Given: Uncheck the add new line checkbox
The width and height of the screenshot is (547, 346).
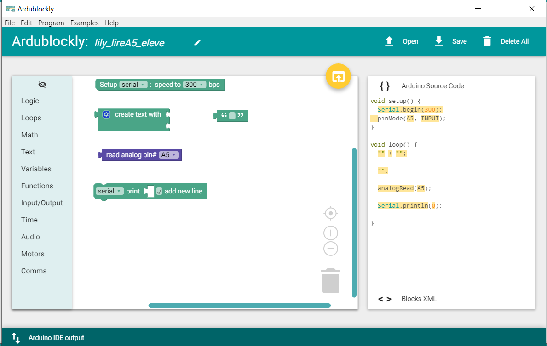Looking at the screenshot, I should coord(159,191).
